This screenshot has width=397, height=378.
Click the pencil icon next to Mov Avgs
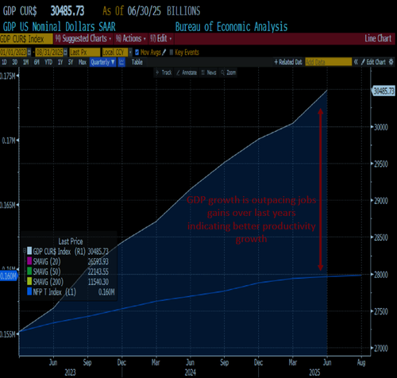pyautogui.click(x=164, y=52)
